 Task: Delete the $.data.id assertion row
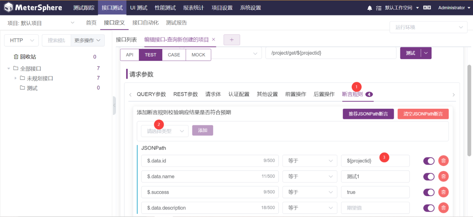[x=443, y=161]
